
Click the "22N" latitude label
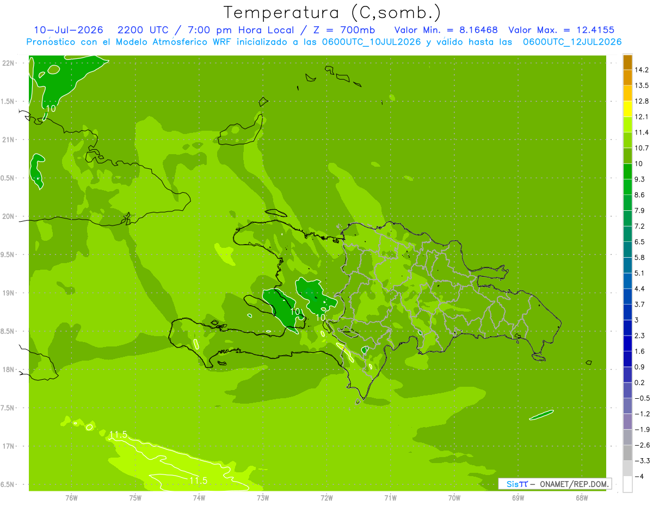tap(9, 63)
